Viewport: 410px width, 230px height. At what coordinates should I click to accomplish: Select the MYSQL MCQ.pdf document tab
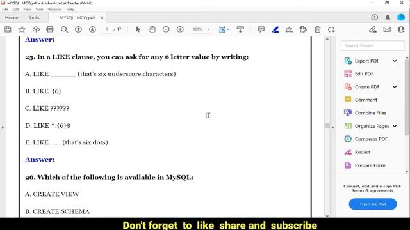tap(77, 17)
